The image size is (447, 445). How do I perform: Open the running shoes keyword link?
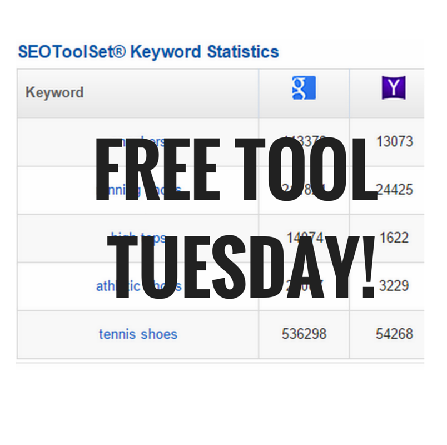coord(138,190)
